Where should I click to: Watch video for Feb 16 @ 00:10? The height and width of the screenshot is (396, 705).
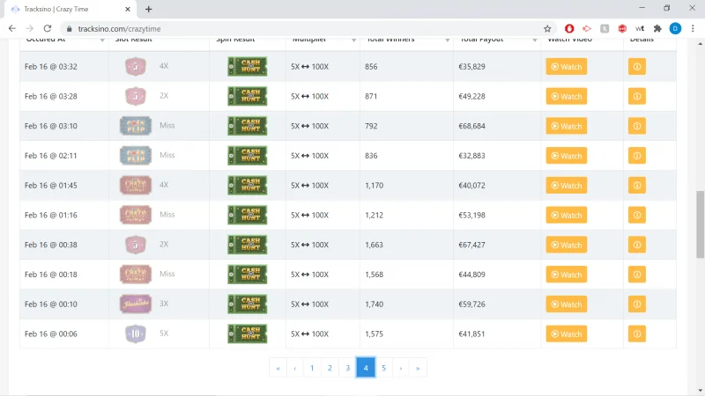[x=567, y=304]
